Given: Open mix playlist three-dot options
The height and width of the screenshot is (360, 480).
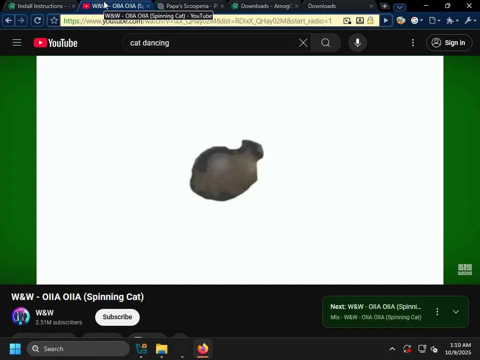Looking at the screenshot, I should 437,312.
